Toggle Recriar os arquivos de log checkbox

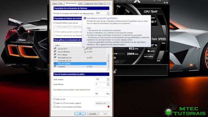click(54, 35)
